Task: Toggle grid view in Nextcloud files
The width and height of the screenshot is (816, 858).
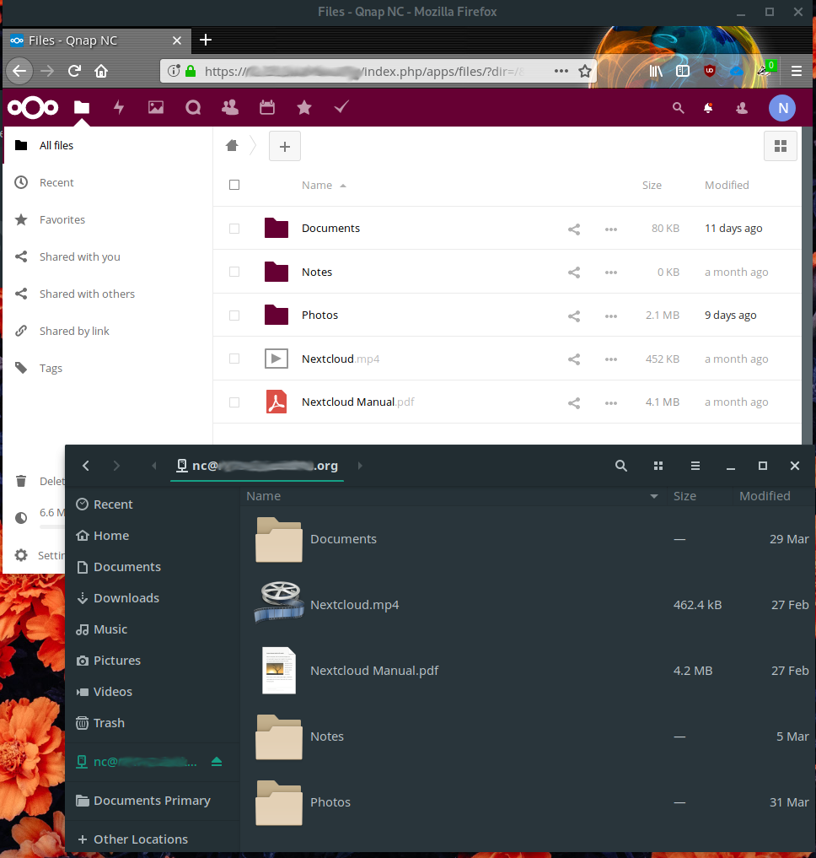Action: tap(781, 146)
